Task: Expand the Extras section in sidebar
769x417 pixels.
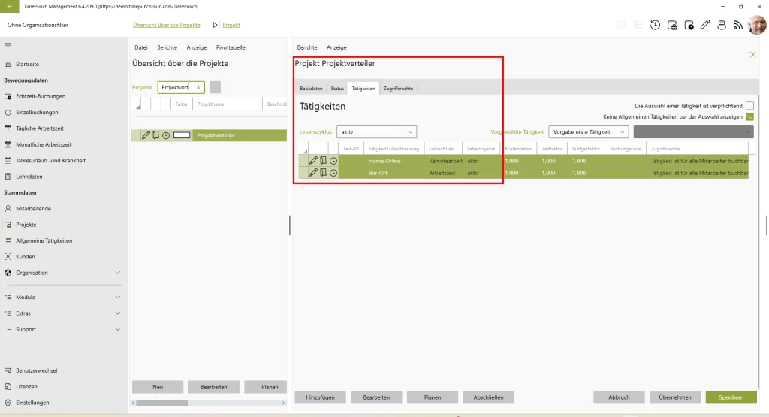Action: click(x=118, y=313)
